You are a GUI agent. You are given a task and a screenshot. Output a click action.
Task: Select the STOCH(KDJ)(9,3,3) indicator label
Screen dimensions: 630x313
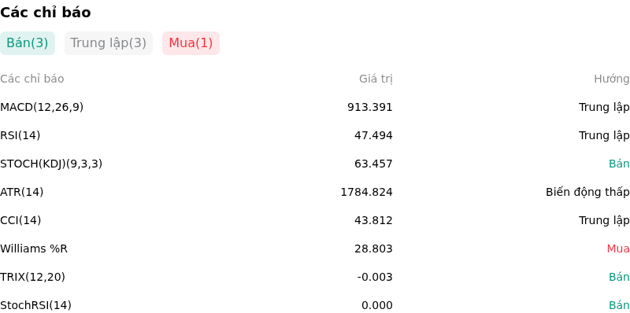[x=51, y=164]
